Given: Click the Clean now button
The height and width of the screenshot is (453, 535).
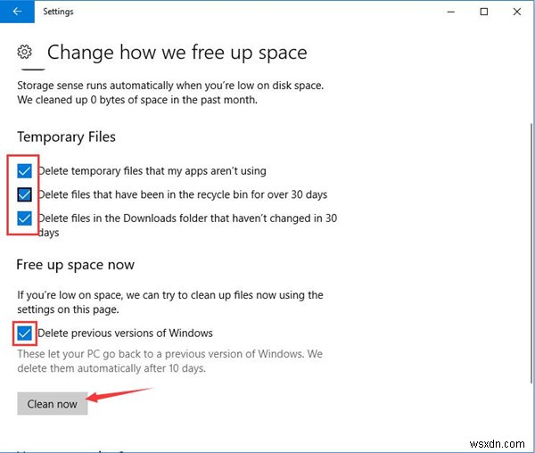Looking at the screenshot, I should pyautogui.click(x=53, y=404).
